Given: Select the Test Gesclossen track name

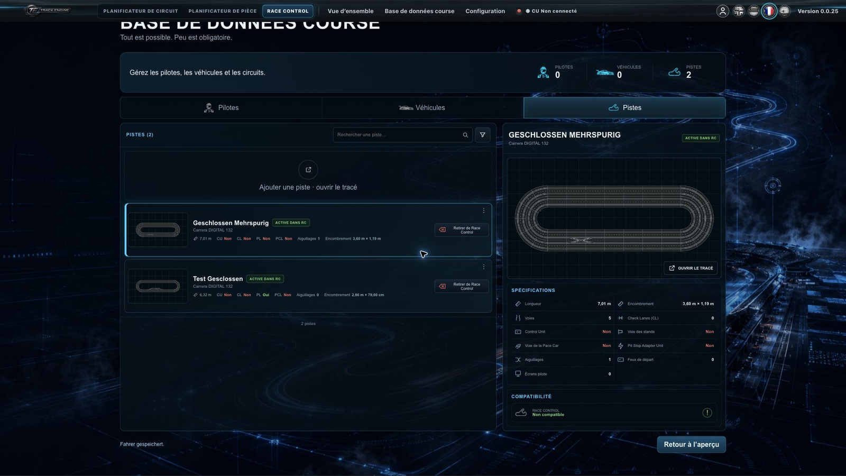Looking at the screenshot, I should coord(218,279).
